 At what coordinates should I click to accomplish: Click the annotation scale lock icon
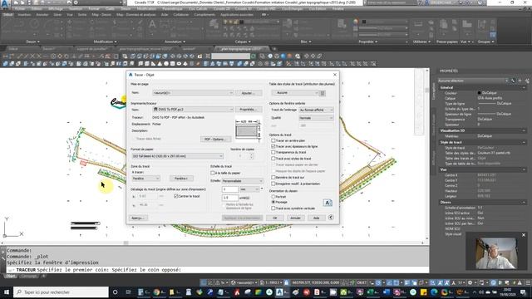click(x=286, y=282)
